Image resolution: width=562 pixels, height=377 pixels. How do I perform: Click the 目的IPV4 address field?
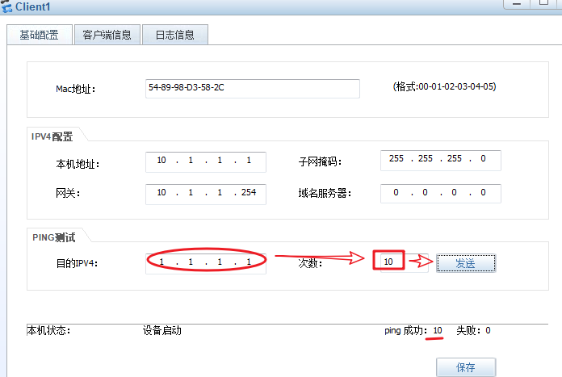pyautogui.click(x=206, y=263)
